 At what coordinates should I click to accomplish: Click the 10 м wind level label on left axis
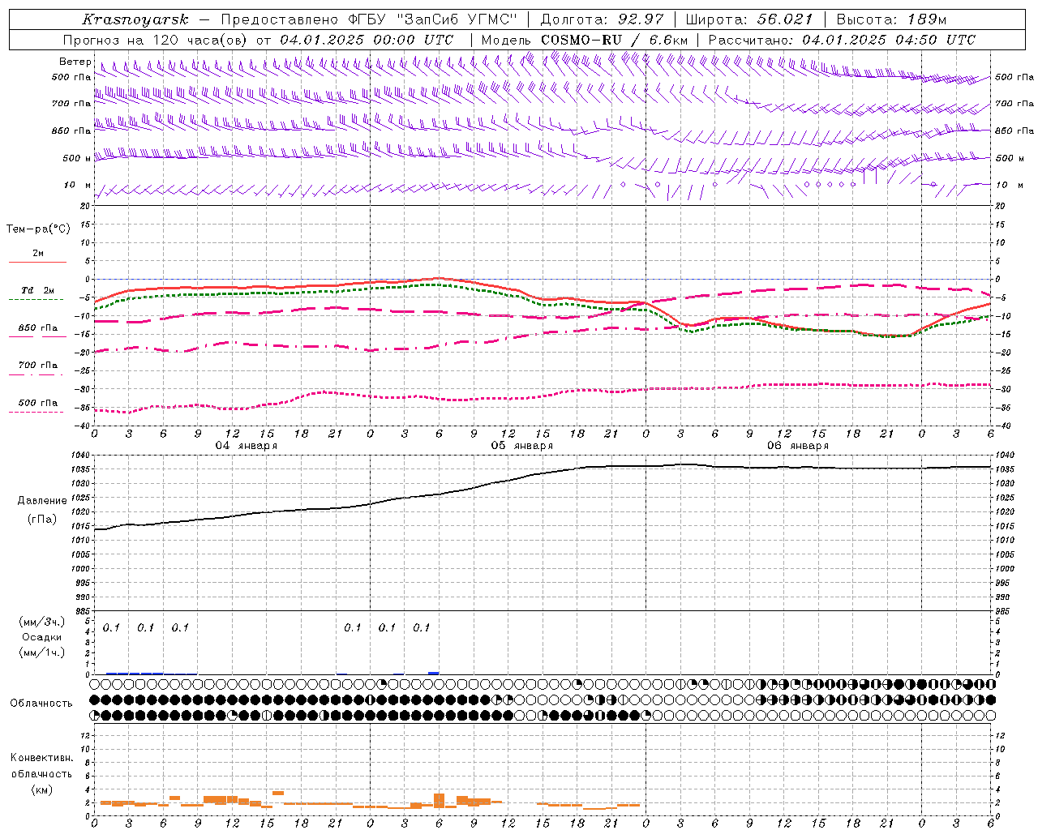78,185
